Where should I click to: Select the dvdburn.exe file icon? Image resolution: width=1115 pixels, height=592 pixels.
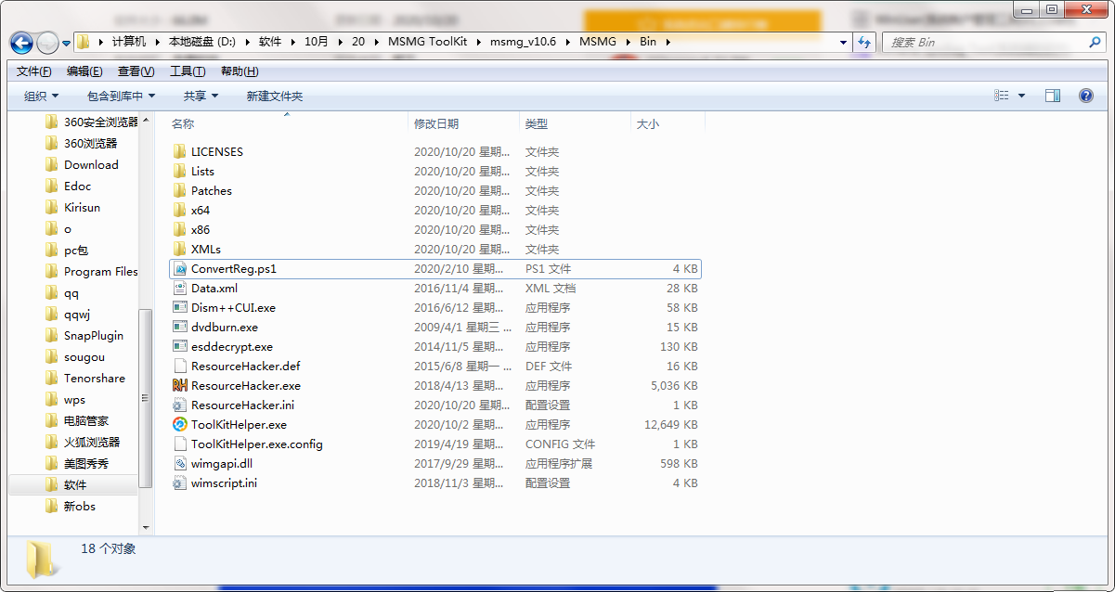point(180,327)
